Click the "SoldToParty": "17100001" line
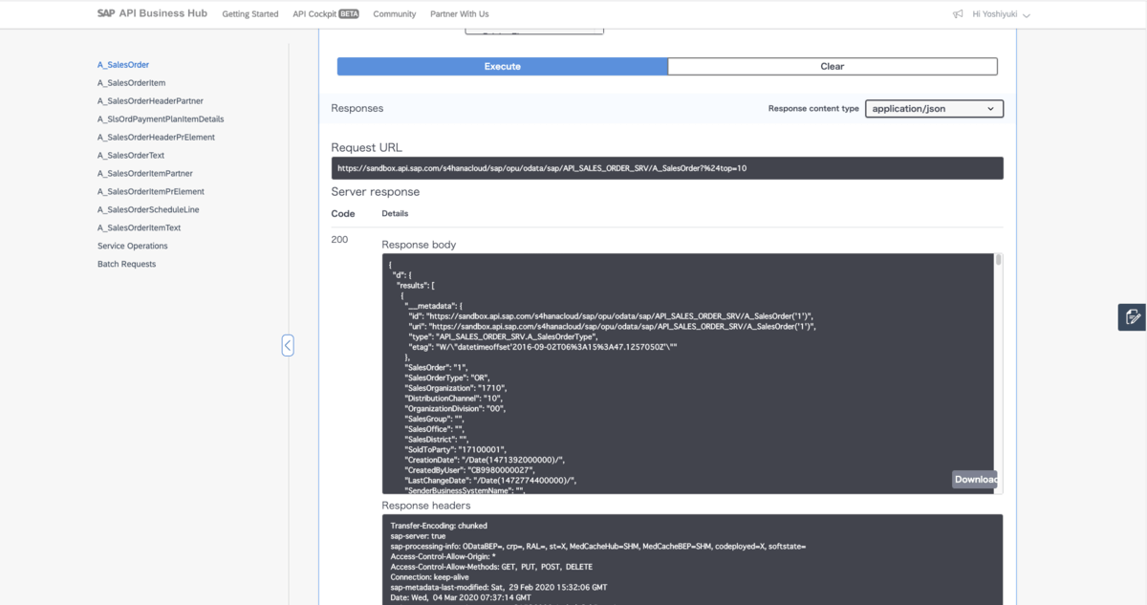Screen dimensions: 1147x605 (455, 449)
